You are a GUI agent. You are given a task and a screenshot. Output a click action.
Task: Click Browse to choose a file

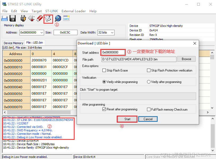pos(186,59)
